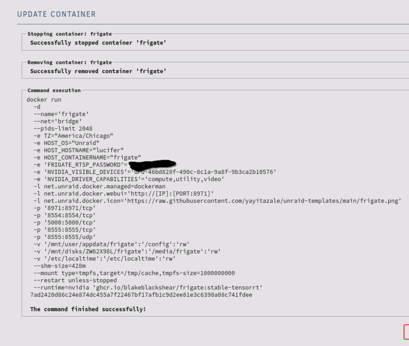The width and height of the screenshot is (409, 346).
Task: Click the --pids-limit 2048 line
Action: click(x=63, y=129)
